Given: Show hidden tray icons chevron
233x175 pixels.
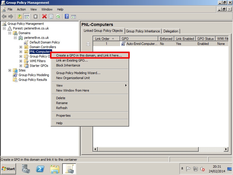Looking at the screenshot, I should [x=182, y=169].
